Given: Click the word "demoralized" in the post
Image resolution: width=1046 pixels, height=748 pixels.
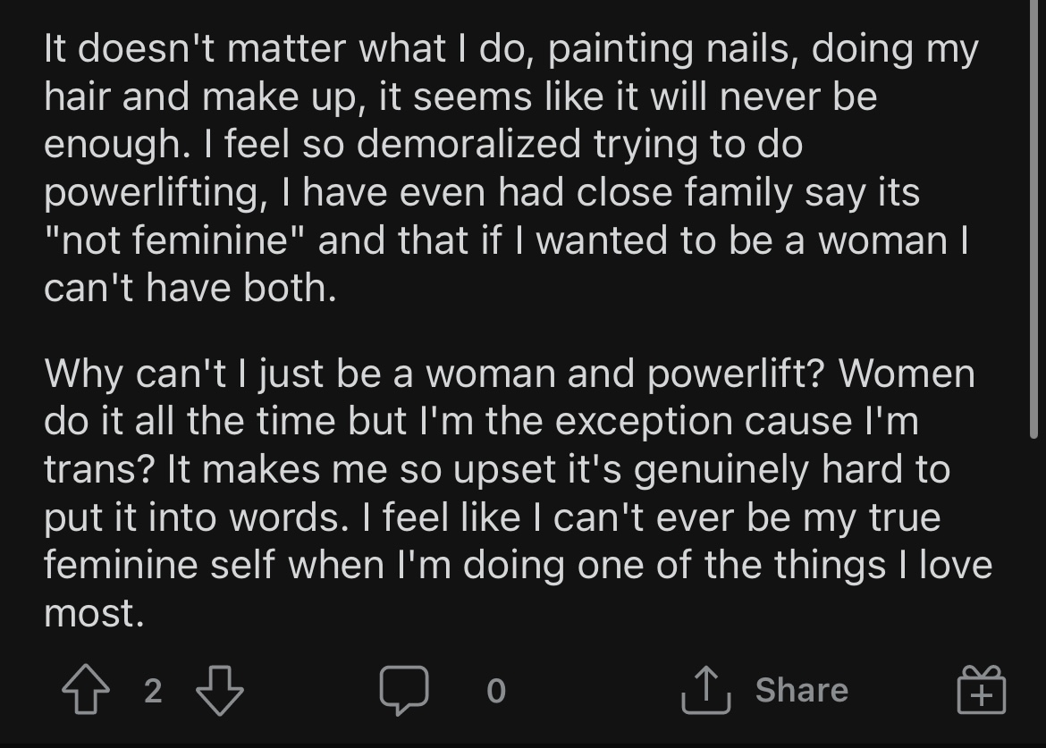Looking at the screenshot, I should [x=468, y=144].
